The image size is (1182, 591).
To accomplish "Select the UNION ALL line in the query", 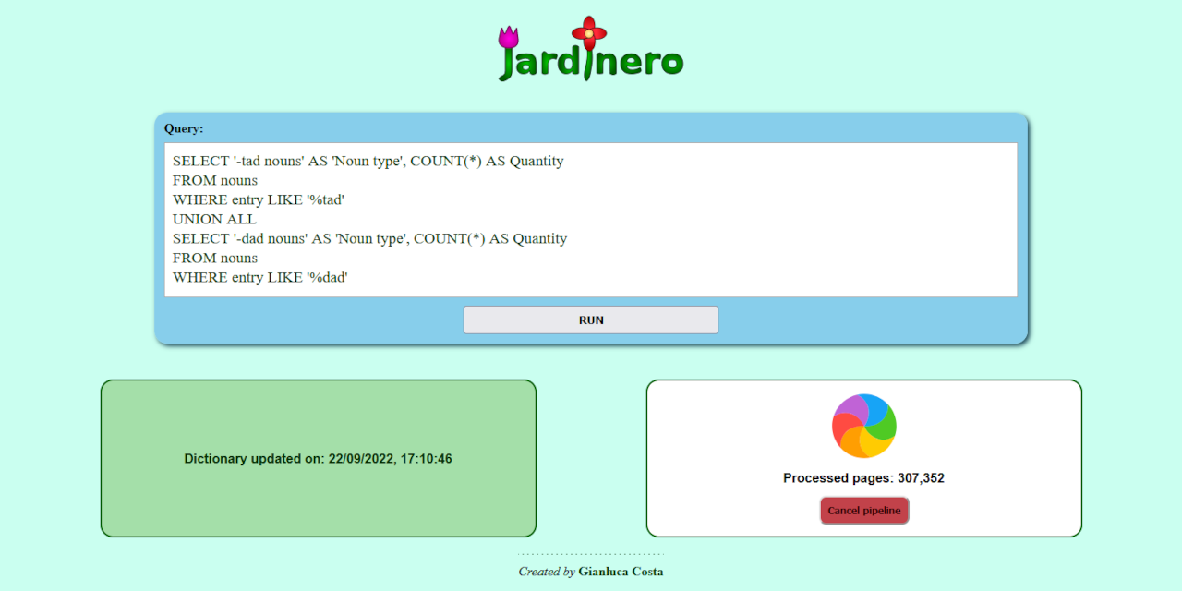I will pos(214,219).
